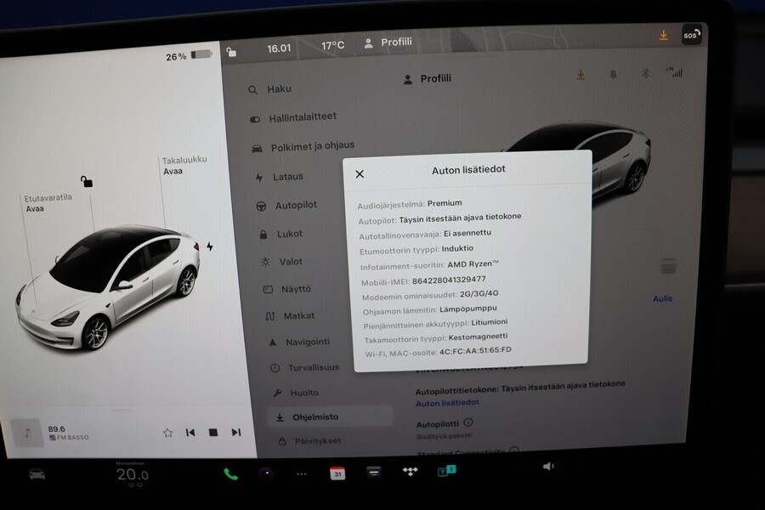765x510 pixels.
Task: Tap the orange software download icon
Action: click(x=581, y=74)
